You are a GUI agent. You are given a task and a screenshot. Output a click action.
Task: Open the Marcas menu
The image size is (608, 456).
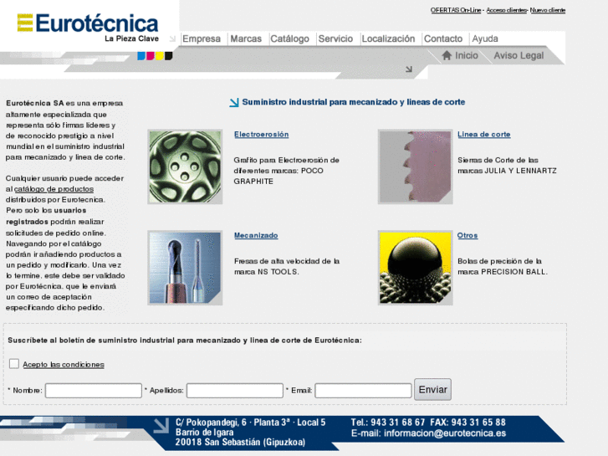point(246,38)
